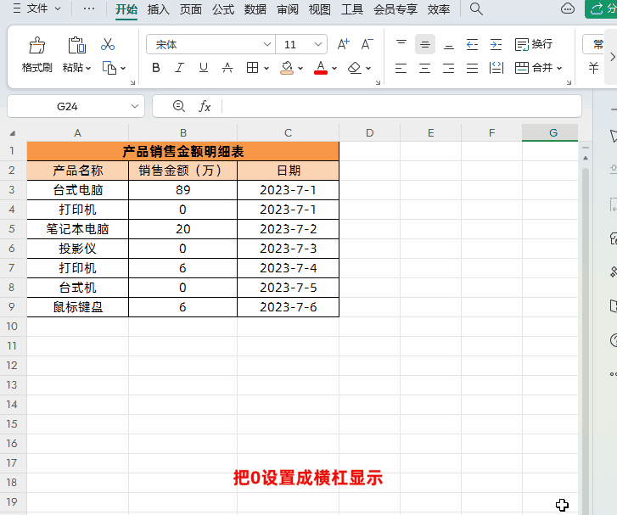Click the Clear eraser icon
The height and width of the screenshot is (515, 617).
(355, 68)
